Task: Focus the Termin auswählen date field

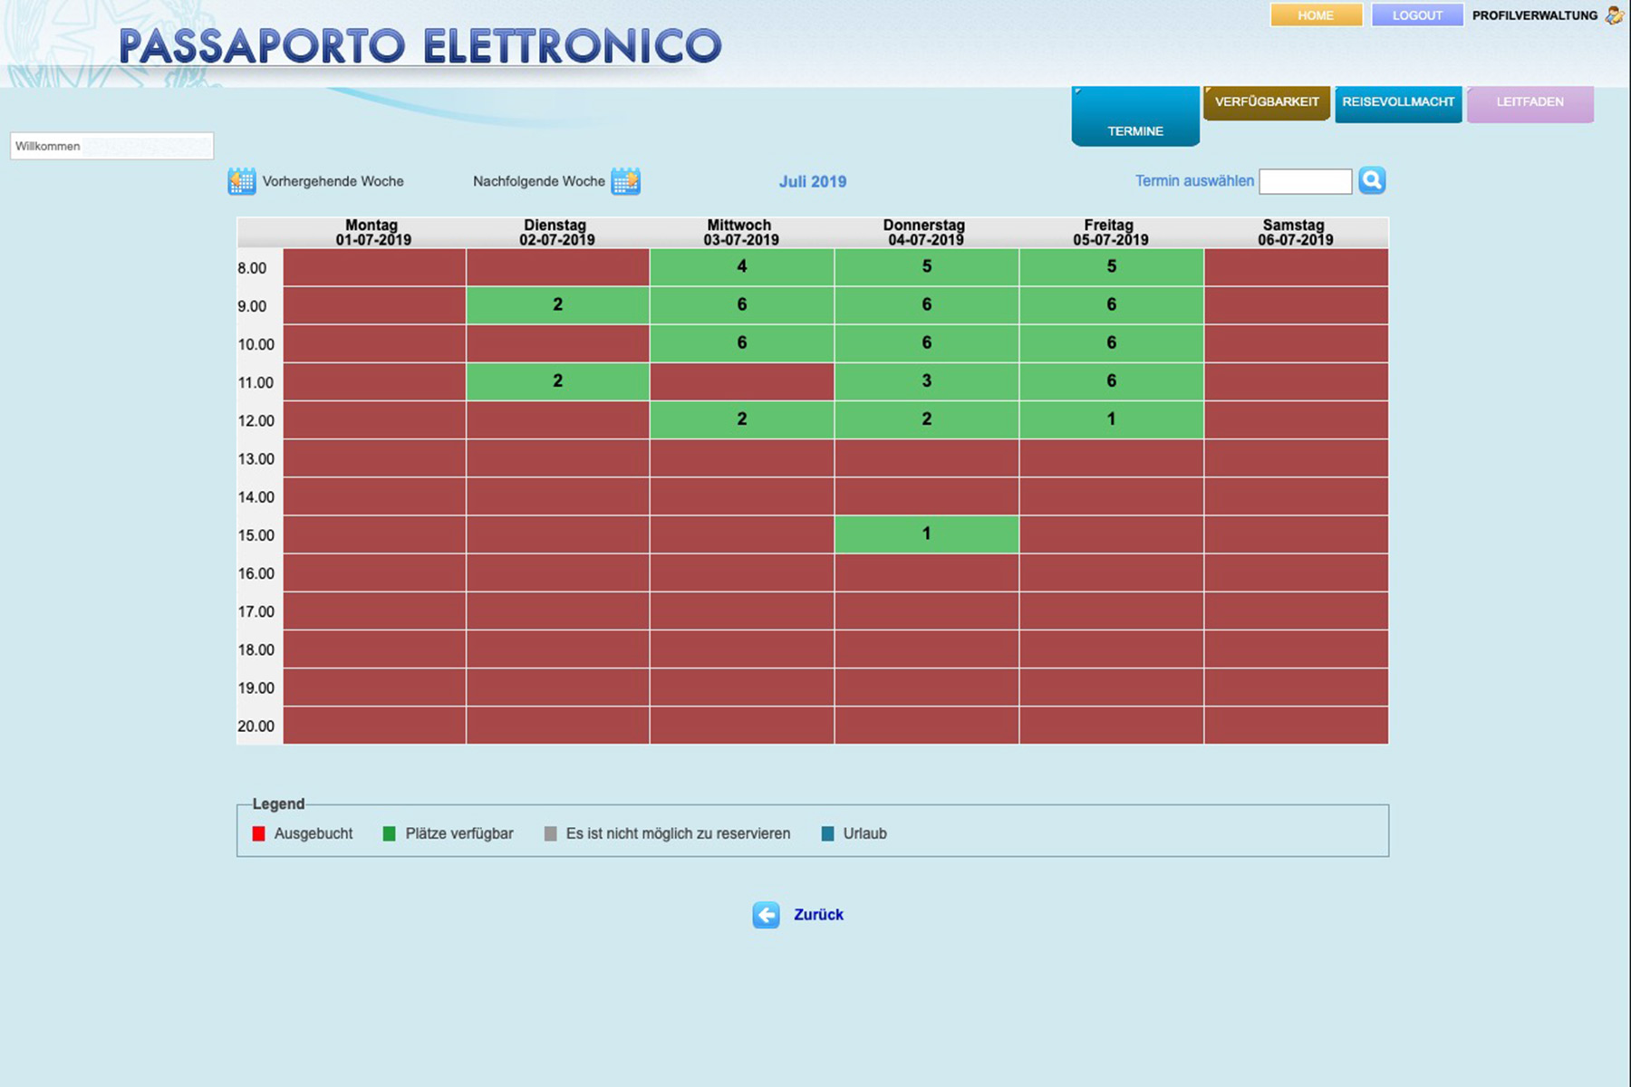Action: pyautogui.click(x=1305, y=181)
